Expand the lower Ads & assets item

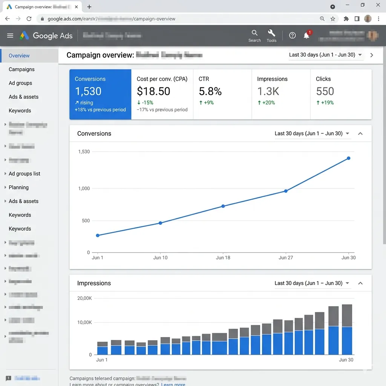point(5,201)
